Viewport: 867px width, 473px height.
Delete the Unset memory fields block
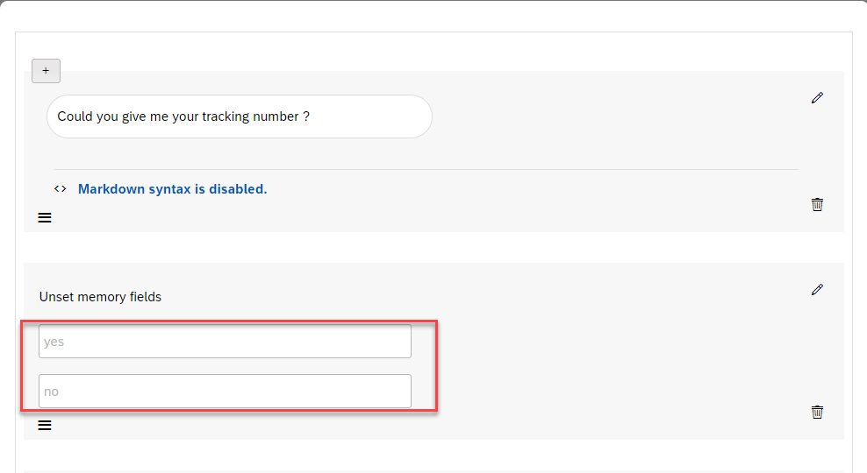point(818,412)
